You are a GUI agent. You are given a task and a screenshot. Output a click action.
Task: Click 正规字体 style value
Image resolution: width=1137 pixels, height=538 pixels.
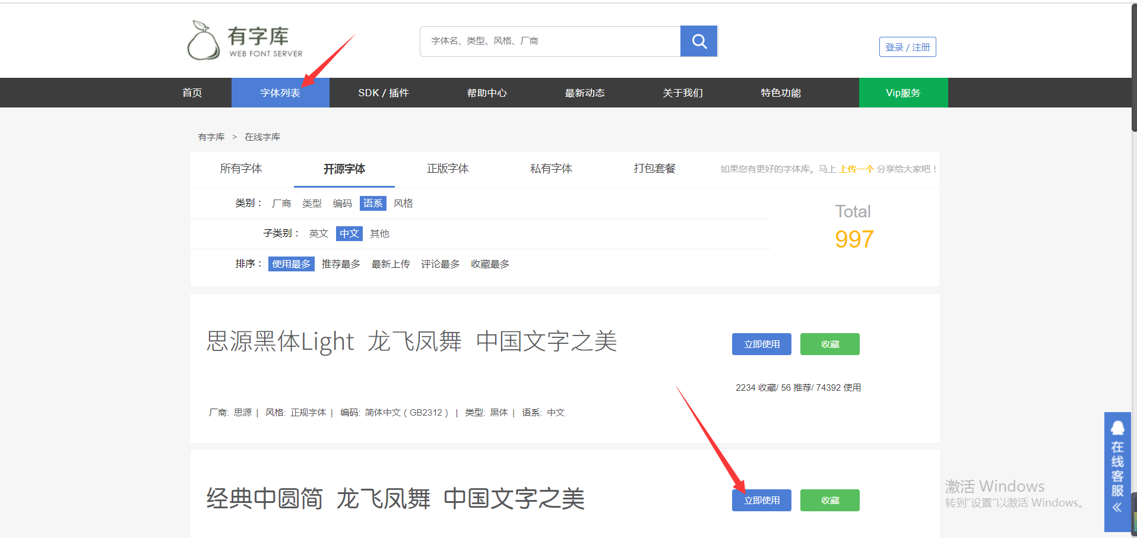point(308,413)
